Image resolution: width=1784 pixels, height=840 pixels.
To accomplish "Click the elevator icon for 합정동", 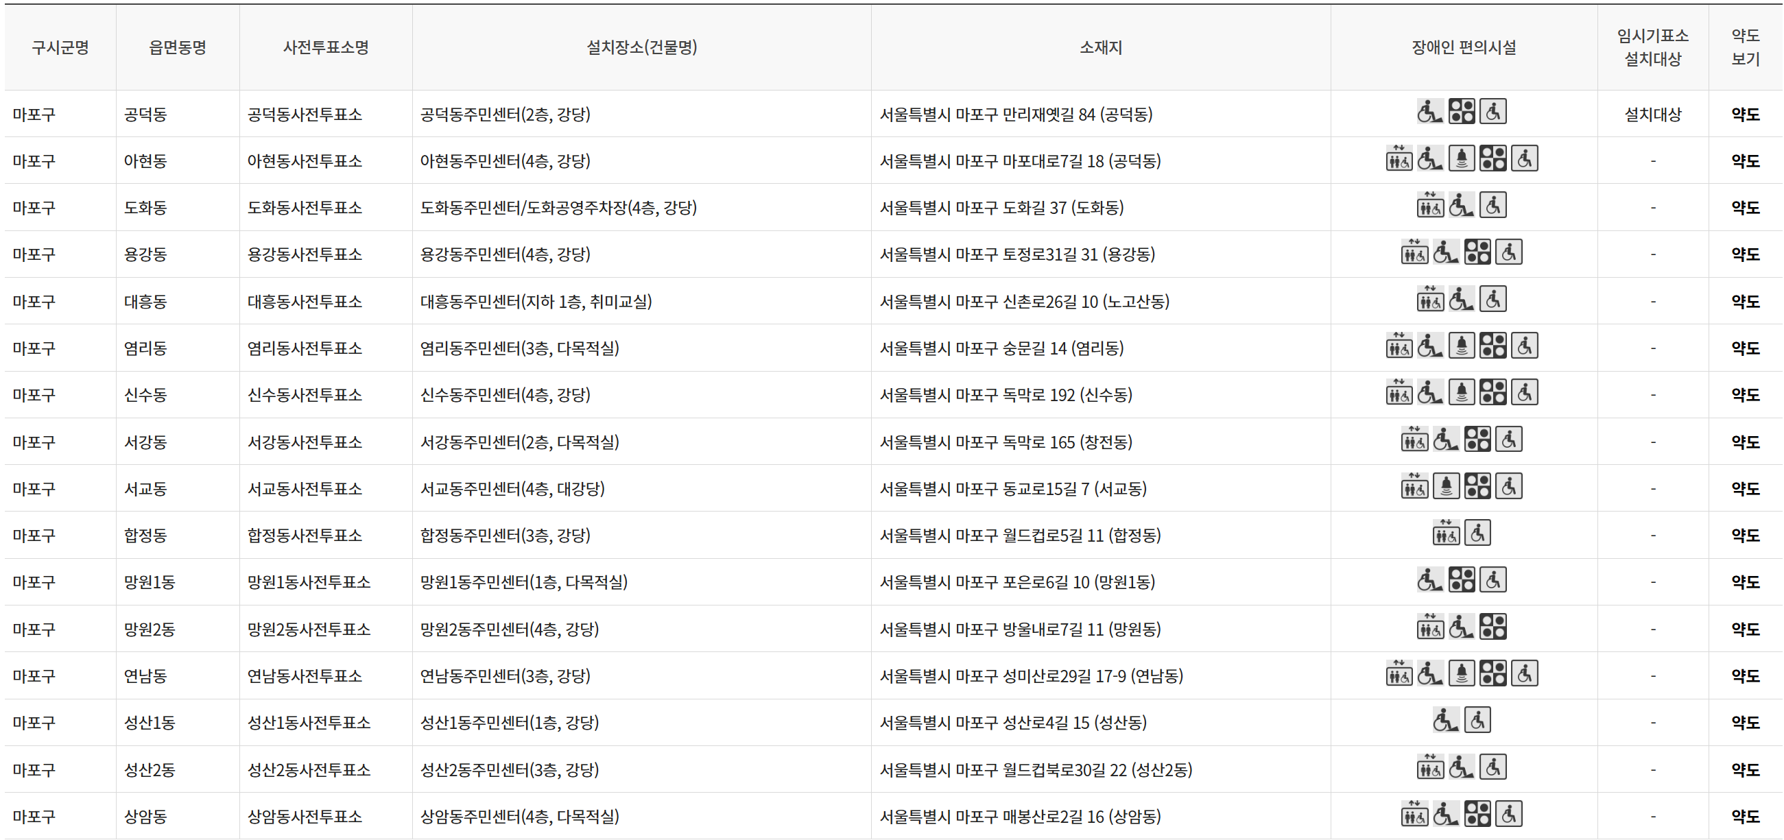I will 1447,534.
